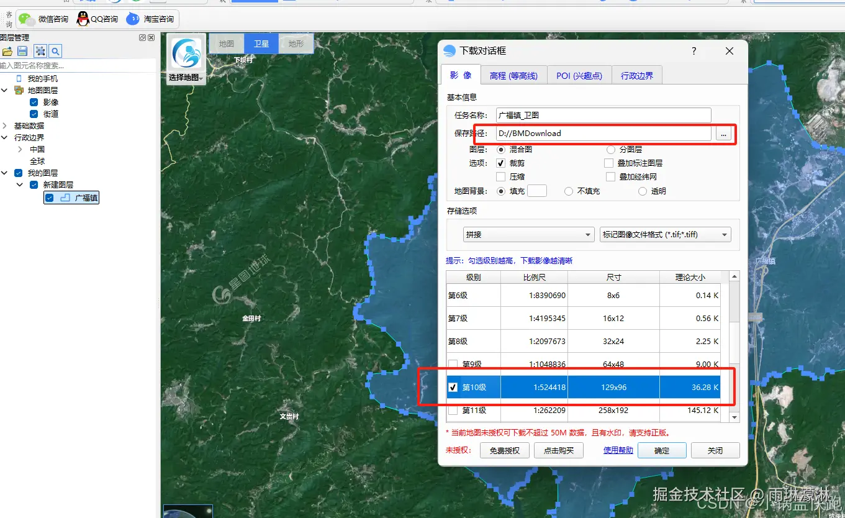
Task: Switch map view to 卫星
Action: point(261,44)
